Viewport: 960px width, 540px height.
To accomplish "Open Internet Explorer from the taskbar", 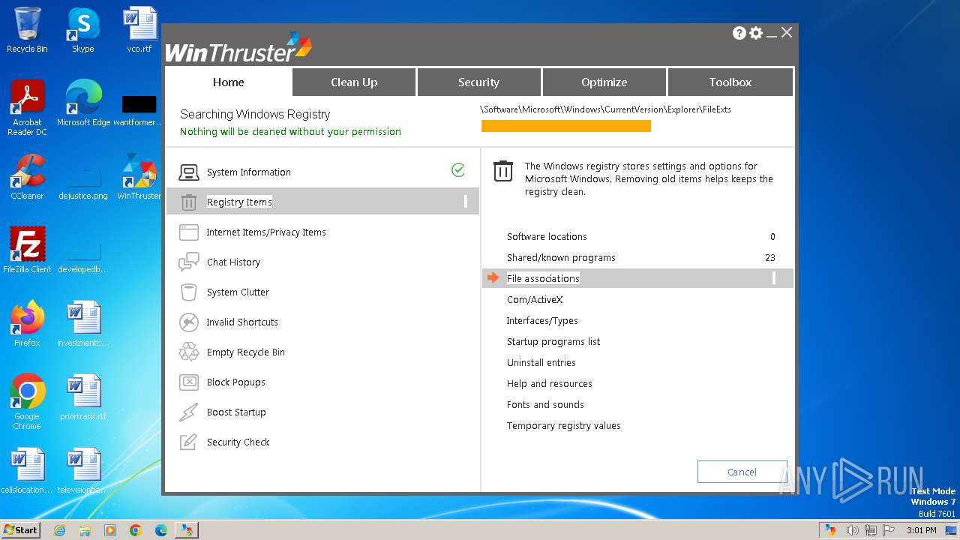I will tap(59, 530).
